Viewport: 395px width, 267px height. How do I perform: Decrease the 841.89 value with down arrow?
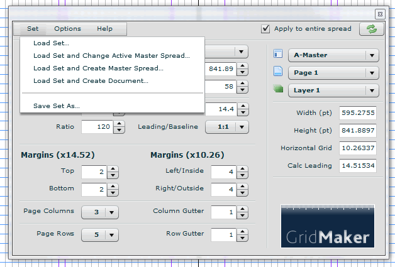click(242, 72)
